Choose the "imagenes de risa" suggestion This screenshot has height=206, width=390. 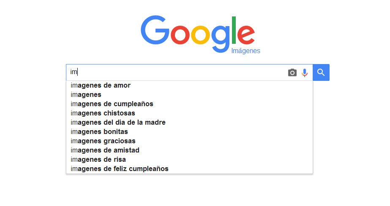[x=98, y=160]
